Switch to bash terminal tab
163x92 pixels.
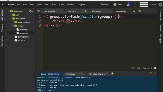(49, 74)
